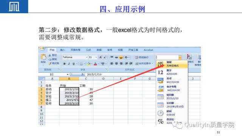
Task: Click the formula bar showing 2015/1/10
Action: 120,74
